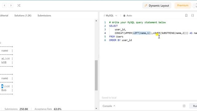This screenshot has height=111, width=197.
Task: Click the up arrow of the description scrollbar
Action: point(96,21)
